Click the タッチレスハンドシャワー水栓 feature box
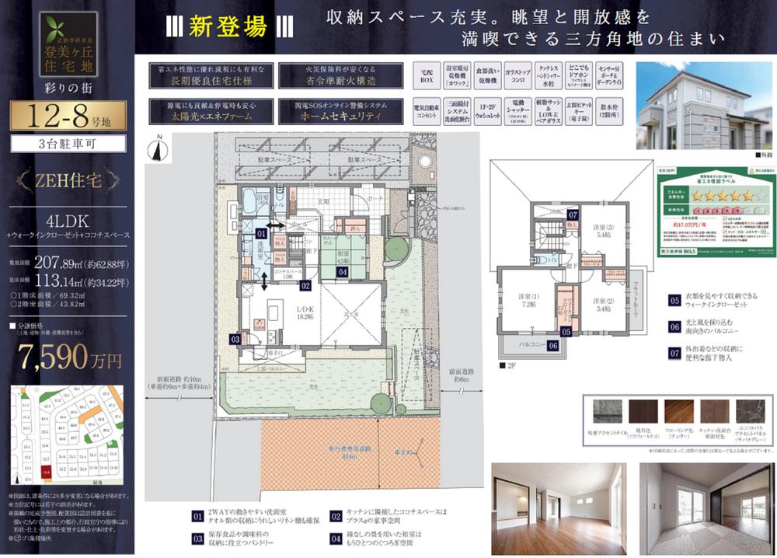Image resolution: width=777 pixels, height=558 pixels. pyautogui.click(x=549, y=76)
